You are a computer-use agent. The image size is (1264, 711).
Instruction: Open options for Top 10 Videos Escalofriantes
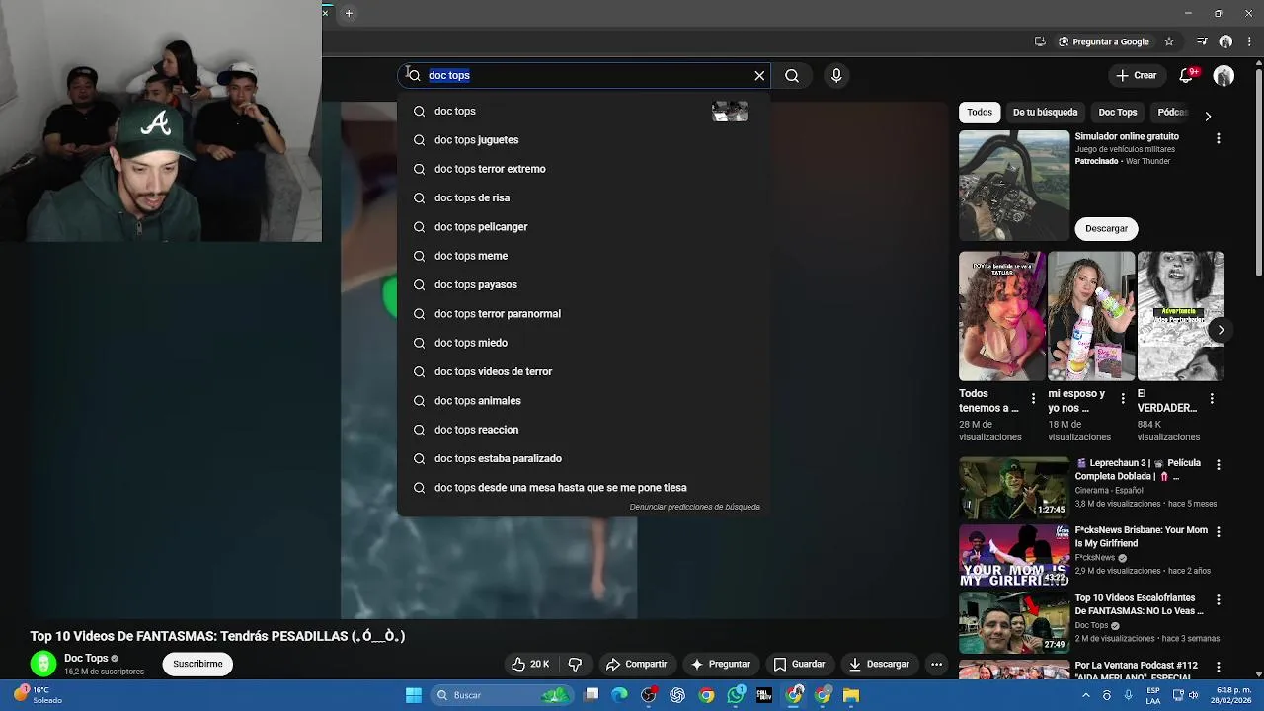tap(1218, 599)
